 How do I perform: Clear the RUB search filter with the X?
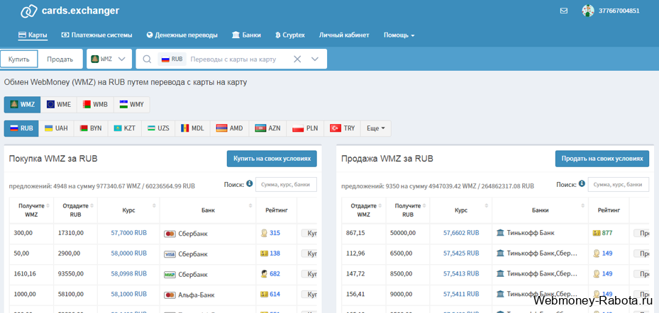pos(297,59)
